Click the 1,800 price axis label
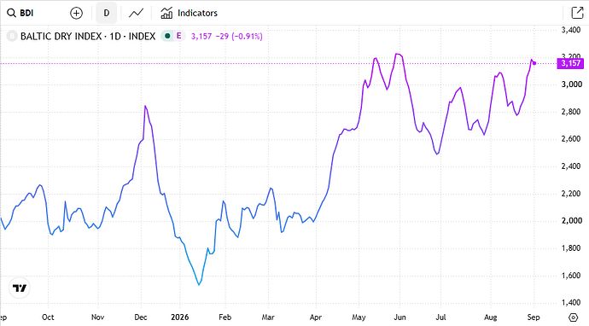The width and height of the screenshot is (589, 326). pos(571,247)
